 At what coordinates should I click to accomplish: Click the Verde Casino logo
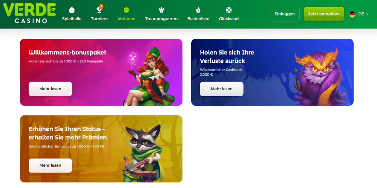29,14
